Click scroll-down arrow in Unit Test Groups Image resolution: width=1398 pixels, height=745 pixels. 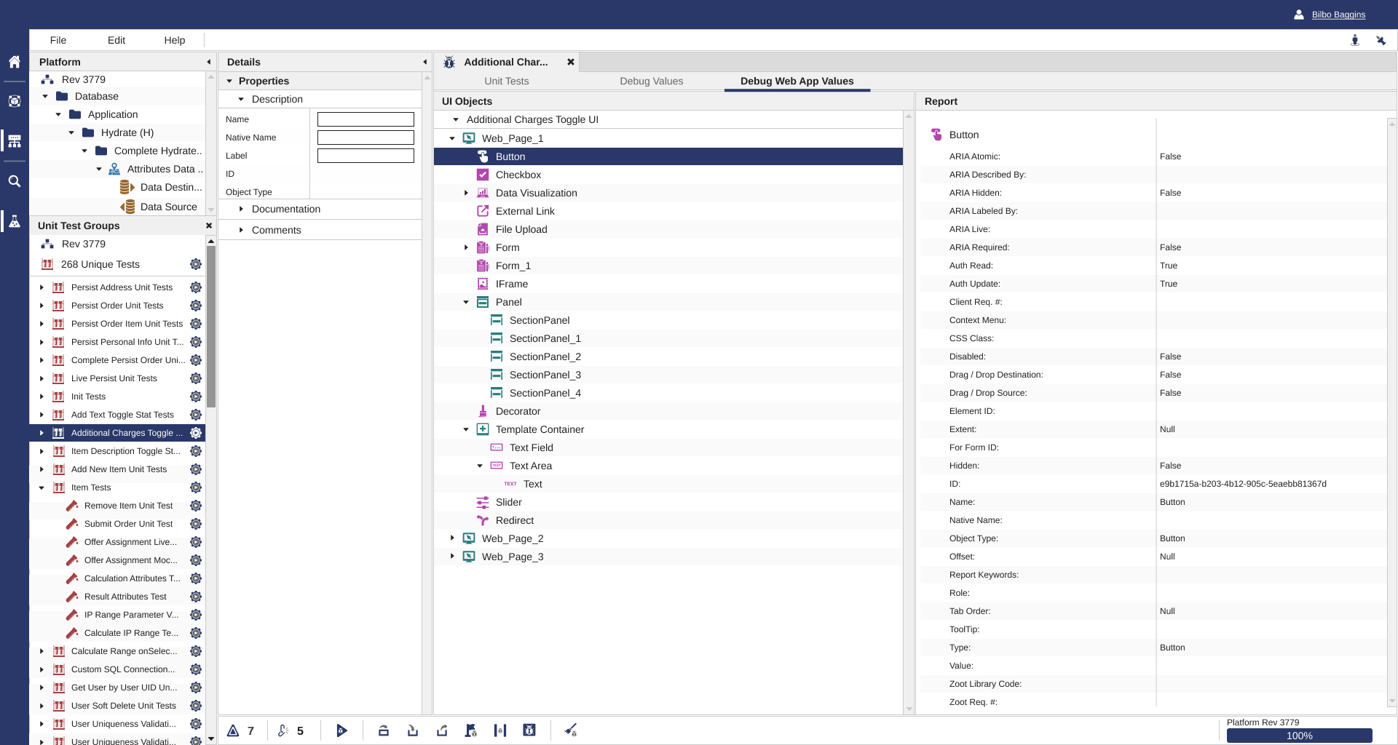coord(211,738)
